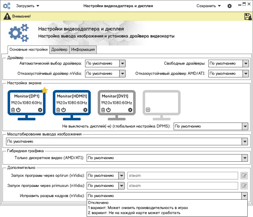Open settings gear of Monitor[DP1]
Viewport: 253px width, 217px height.
[40, 110]
